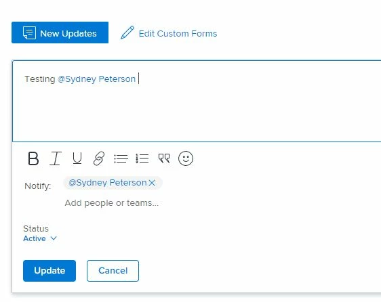Insert a hyperlink
381x302 pixels.
tap(99, 158)
